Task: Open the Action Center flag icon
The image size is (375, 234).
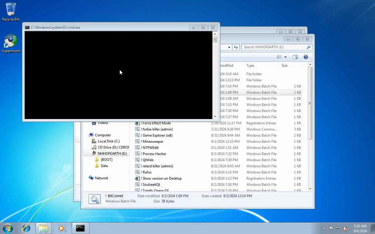Action: click(331, 228)
